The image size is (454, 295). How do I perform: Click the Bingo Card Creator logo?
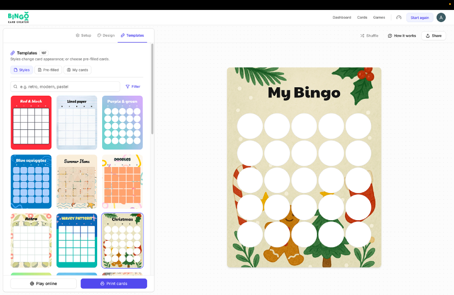point(18,18)
